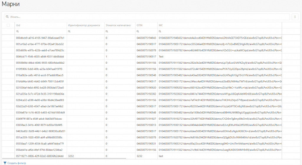Focus the Uid column filter field
The height and width of the screenshot is (165, 302).
(x=41, y=31)
